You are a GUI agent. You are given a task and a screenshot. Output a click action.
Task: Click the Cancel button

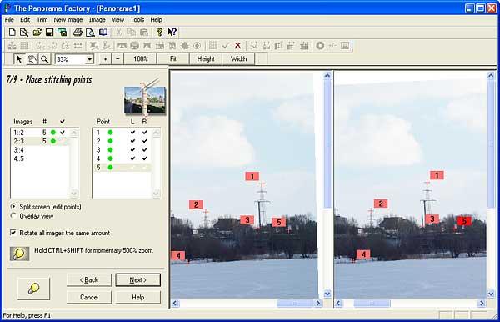tap(89, 298)
